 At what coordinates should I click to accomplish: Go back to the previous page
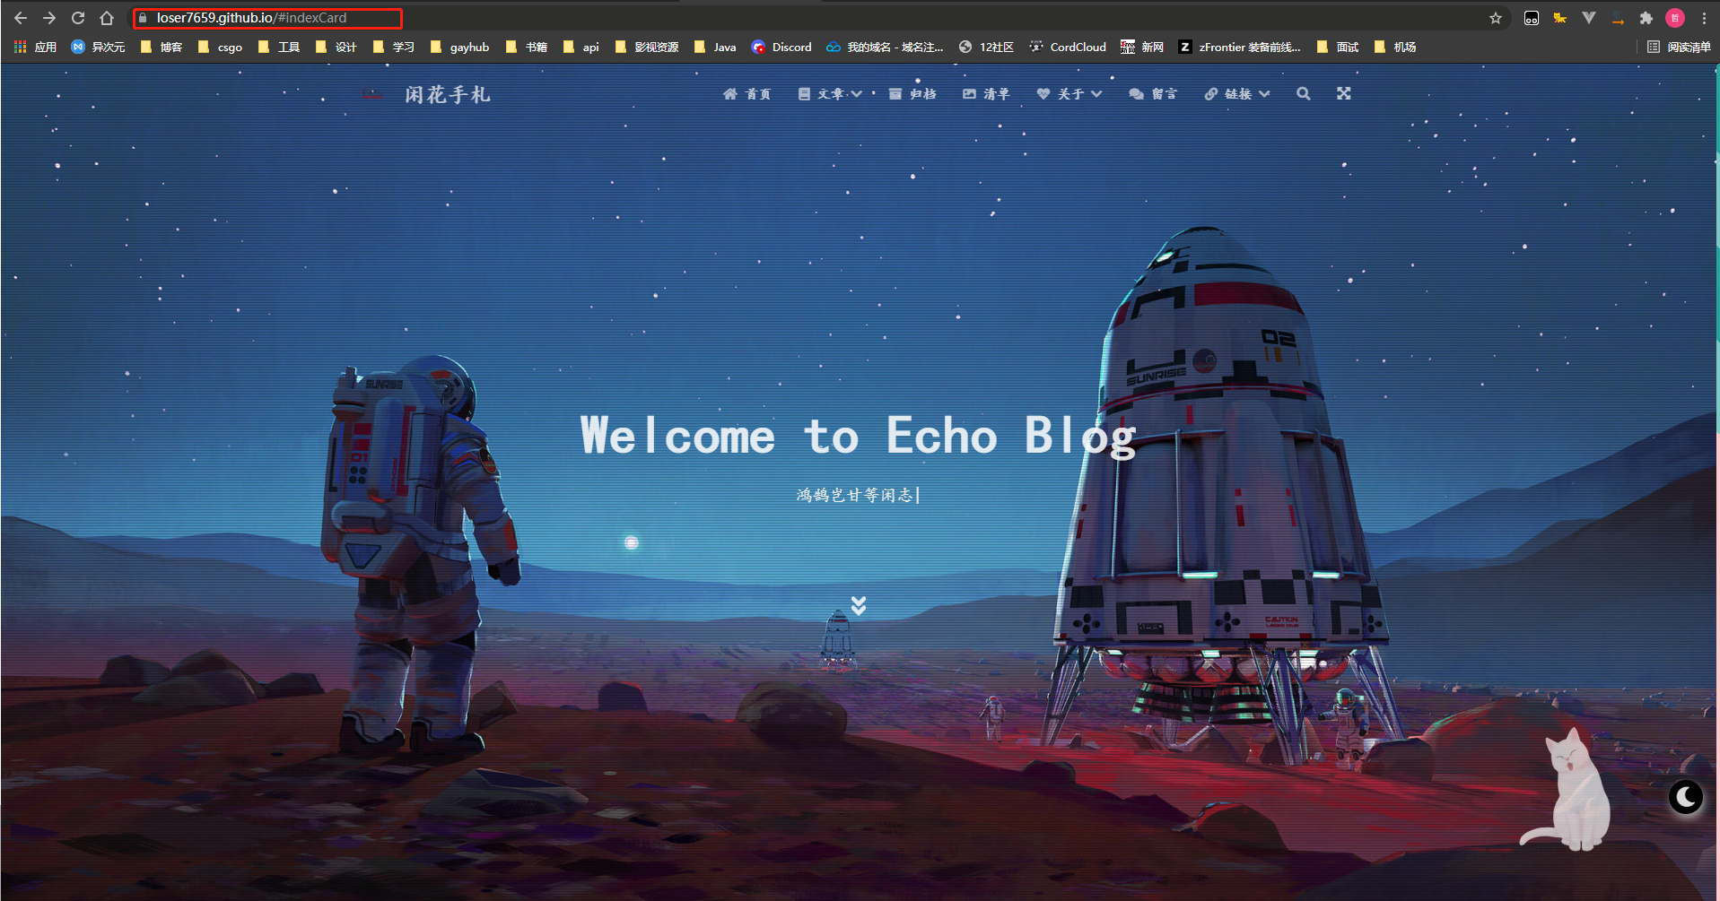[x=21, y=18]
